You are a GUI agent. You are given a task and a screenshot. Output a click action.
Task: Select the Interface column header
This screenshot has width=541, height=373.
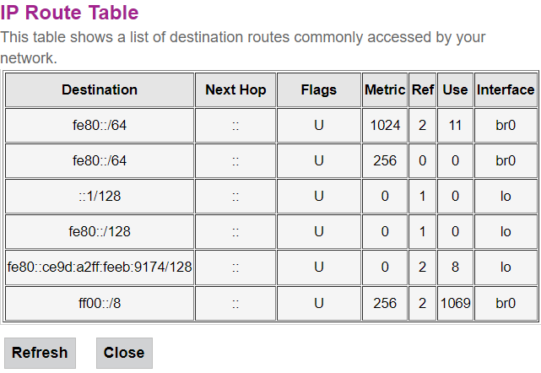coord(506,89)
